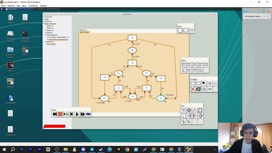
Task: Open Photoshop from the taskbar
Action: point(22,149)
